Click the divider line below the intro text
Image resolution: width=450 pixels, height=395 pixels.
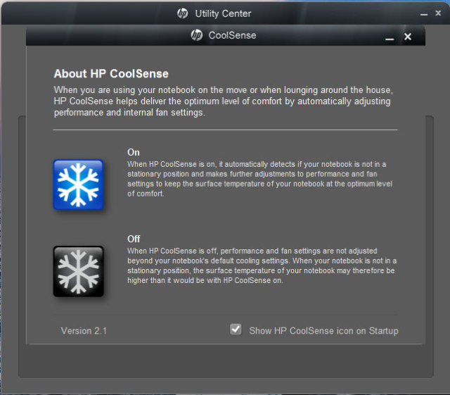point(225,130)
